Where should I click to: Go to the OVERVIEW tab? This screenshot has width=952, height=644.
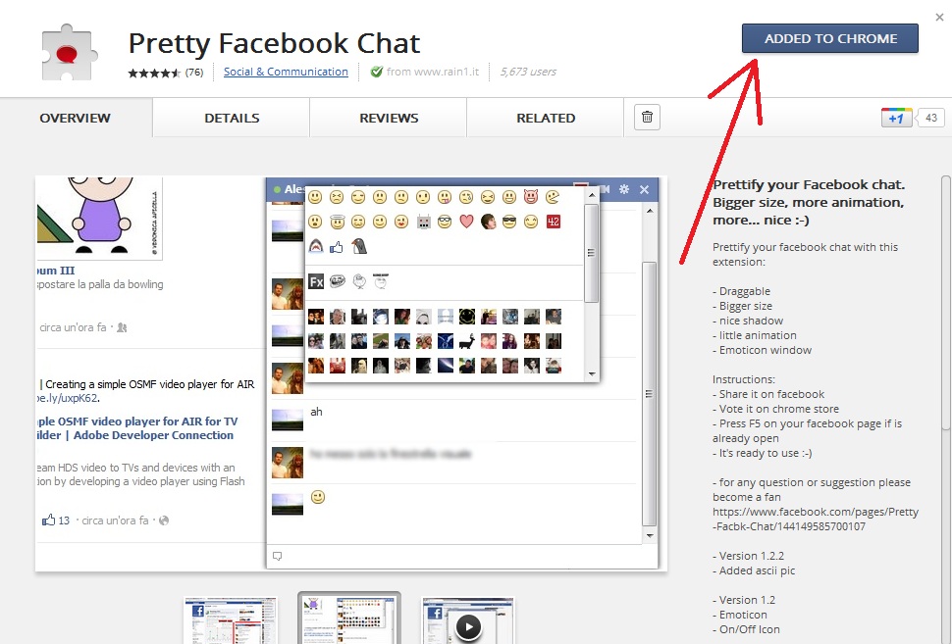tap(76, 118)
